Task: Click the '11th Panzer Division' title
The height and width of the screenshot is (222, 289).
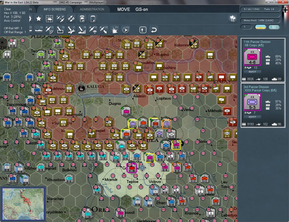Action: [x=257, y=42]
